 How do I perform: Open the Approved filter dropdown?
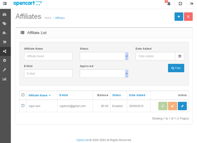point(104,73)
